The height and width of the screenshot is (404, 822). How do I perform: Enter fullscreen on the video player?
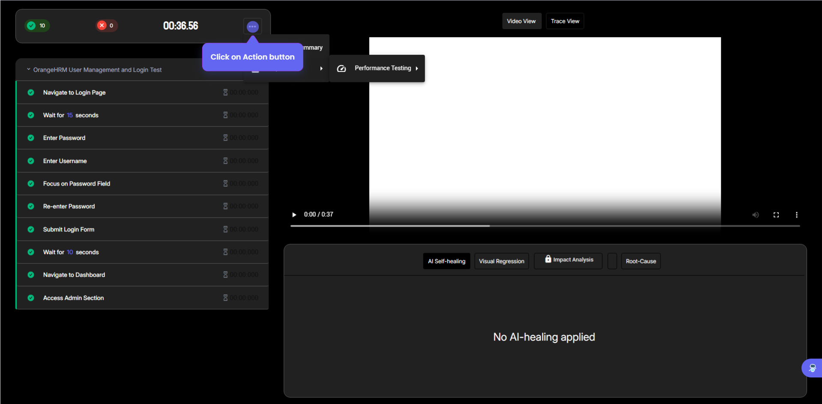[x=776, y=215]
